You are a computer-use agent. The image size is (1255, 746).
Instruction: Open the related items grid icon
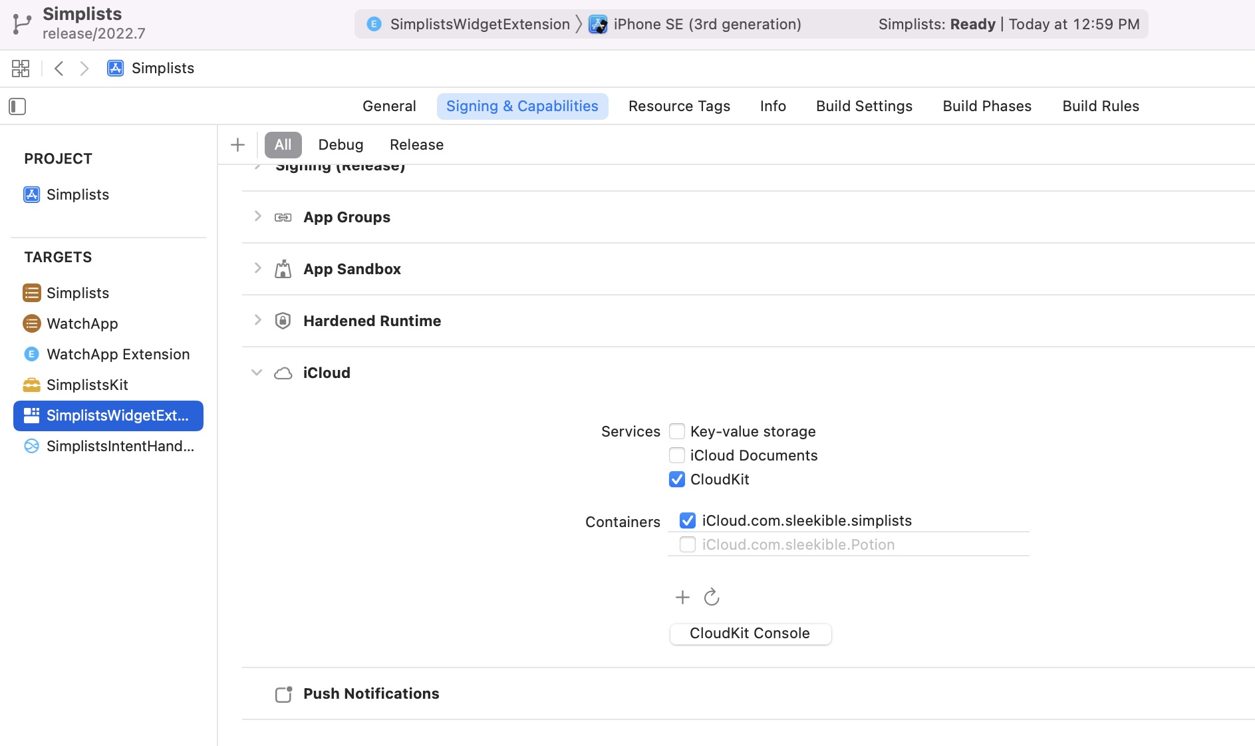pyautogui.click(x=21, y=68)
